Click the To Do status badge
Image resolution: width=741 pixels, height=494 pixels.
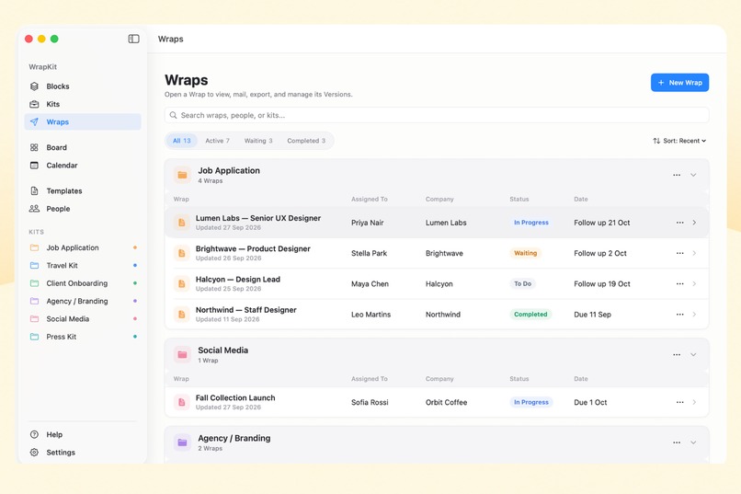tap(523, 283)
